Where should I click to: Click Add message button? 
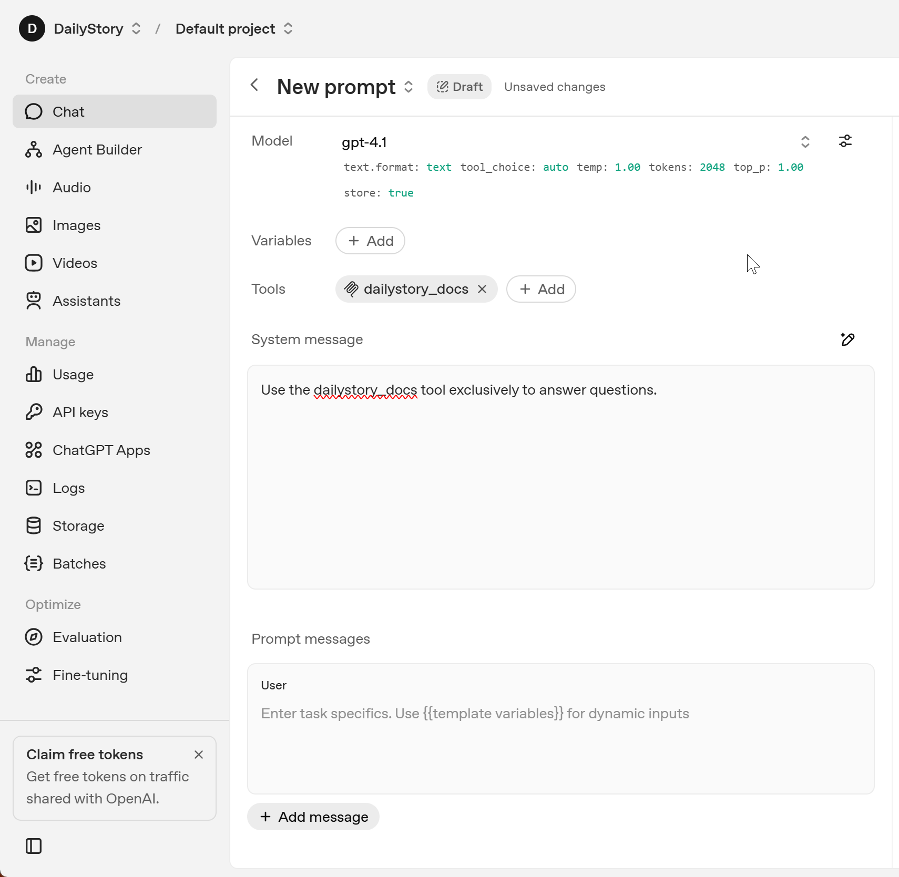(313, 817)
